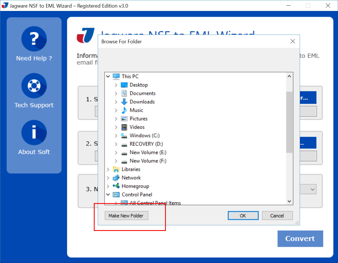Select the Music note icon
Viewport: 338px width, 263px height.
124,110
